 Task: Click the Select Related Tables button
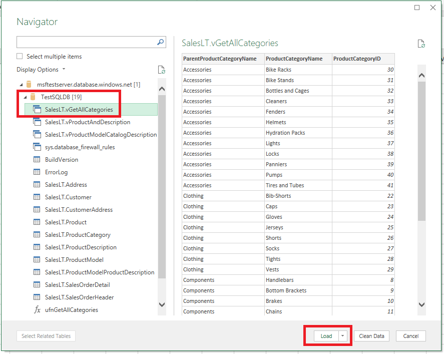[x=46, y=336]
